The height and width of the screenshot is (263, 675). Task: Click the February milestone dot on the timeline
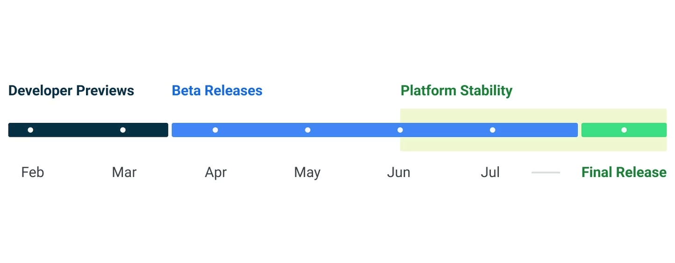(30, 130)
